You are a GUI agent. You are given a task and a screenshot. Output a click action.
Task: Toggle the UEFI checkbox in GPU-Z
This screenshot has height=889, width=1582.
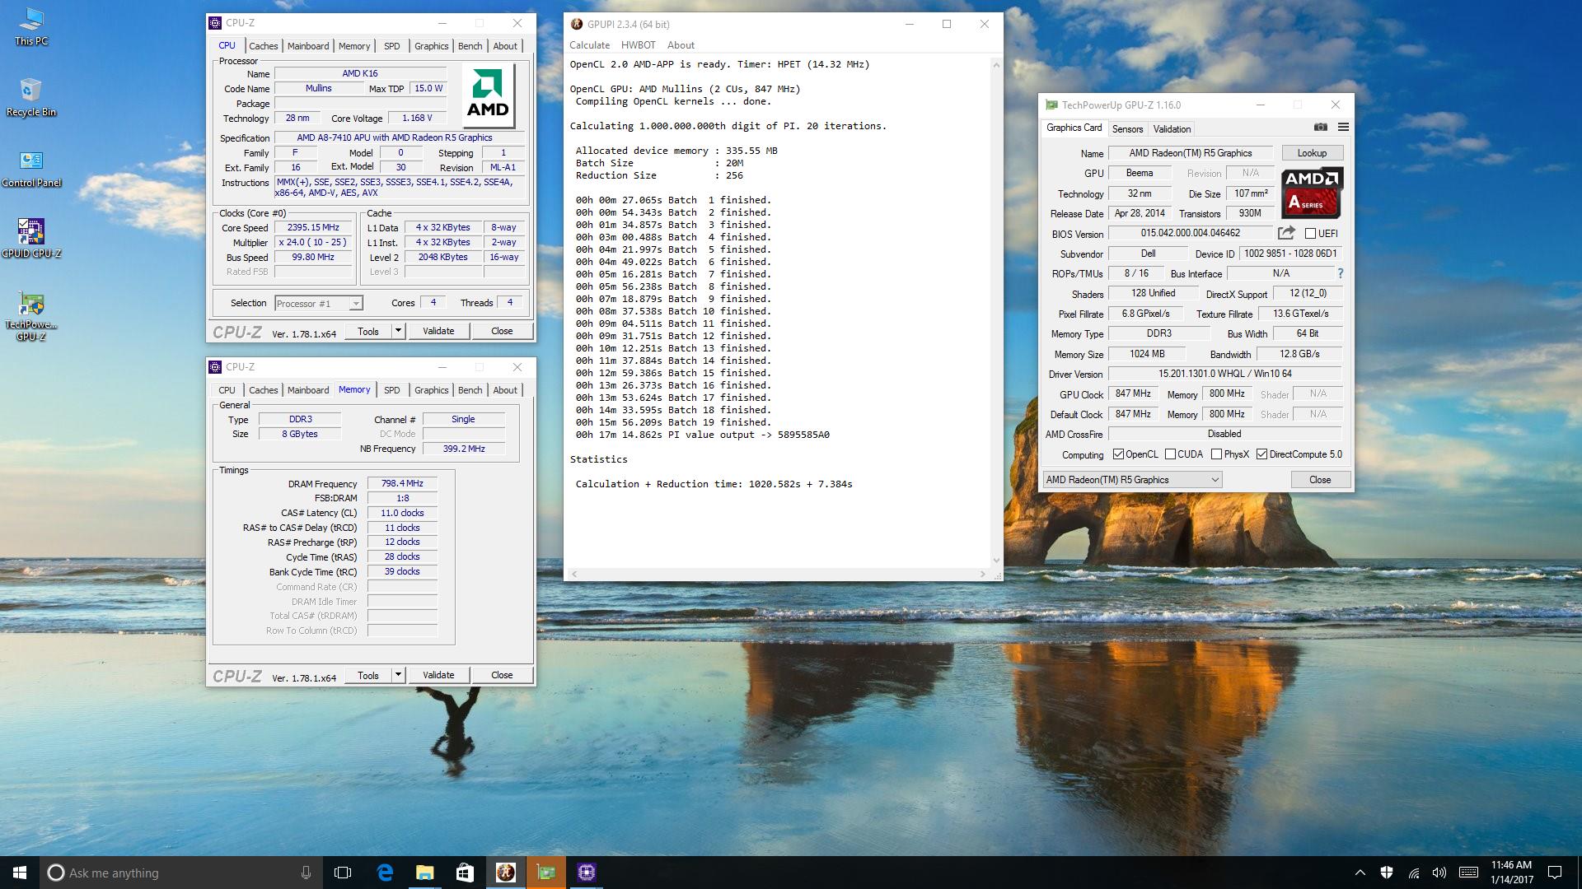(x=1310, y=234)
